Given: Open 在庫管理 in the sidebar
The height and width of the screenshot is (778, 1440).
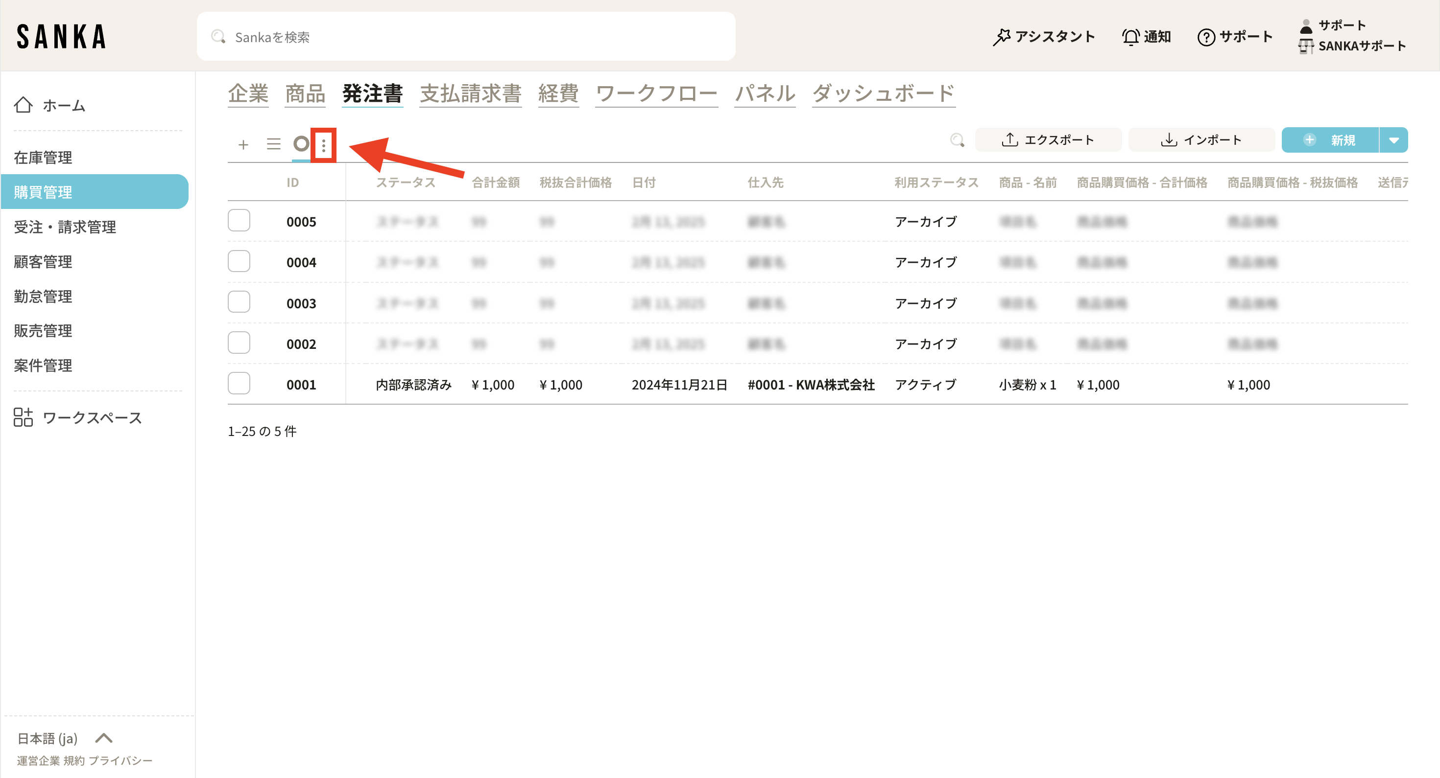Looking at the screenshot, I should (x=43, y=158).
